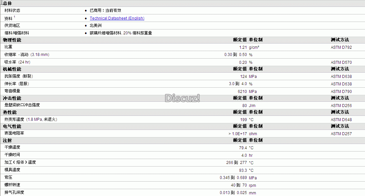This screenshot has height=196, width=365.
Task: Select the specific gravity value 1.21
Action: pos(243,47)
